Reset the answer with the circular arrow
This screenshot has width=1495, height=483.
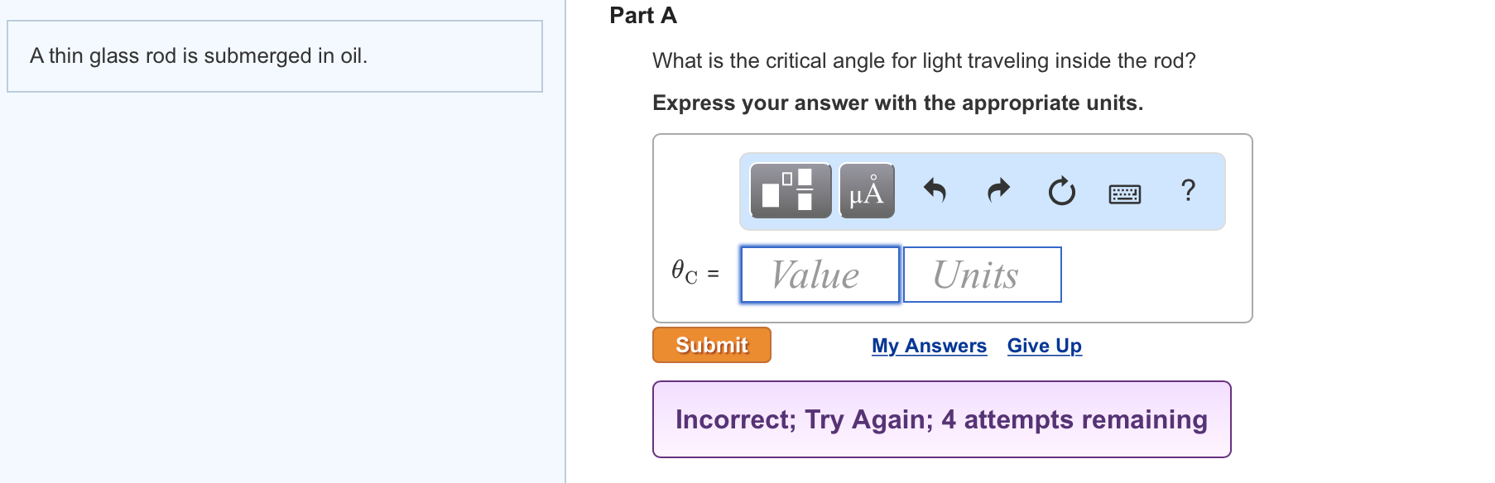1061,191
